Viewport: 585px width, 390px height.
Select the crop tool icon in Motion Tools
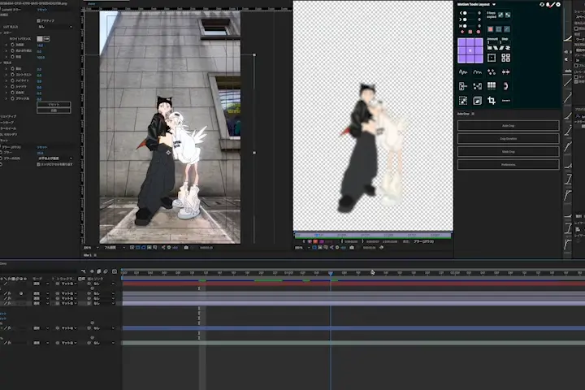492,101
